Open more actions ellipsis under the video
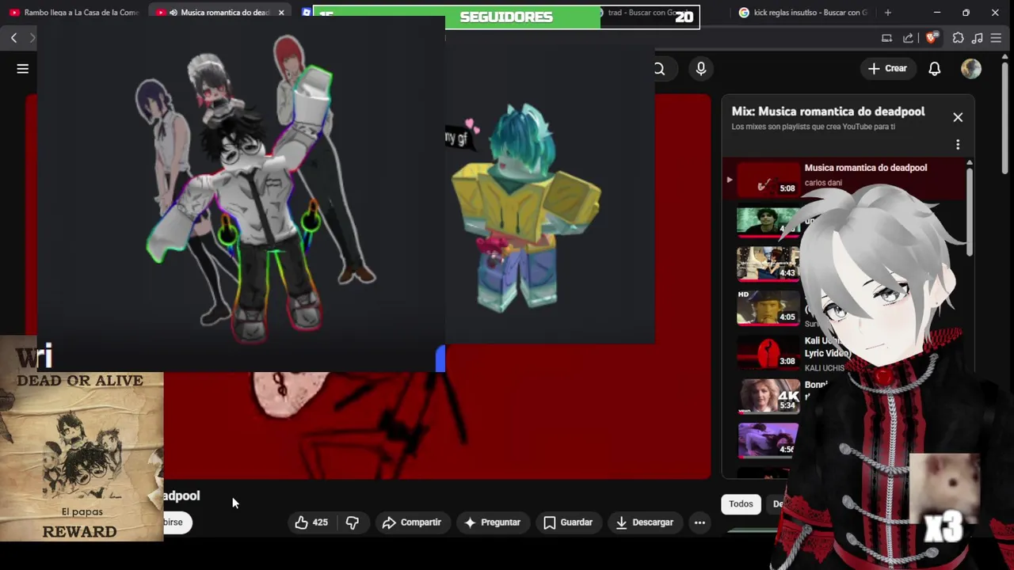This screenshot has height=570, width=1014. 700,522
